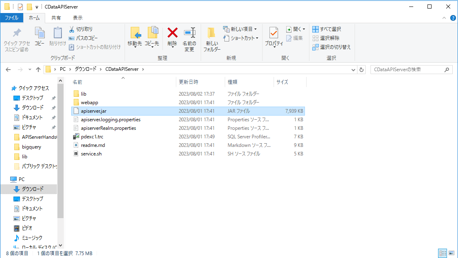Open Help question mark icon
This screenshot has height=258, width=458.
click(453, 18)
